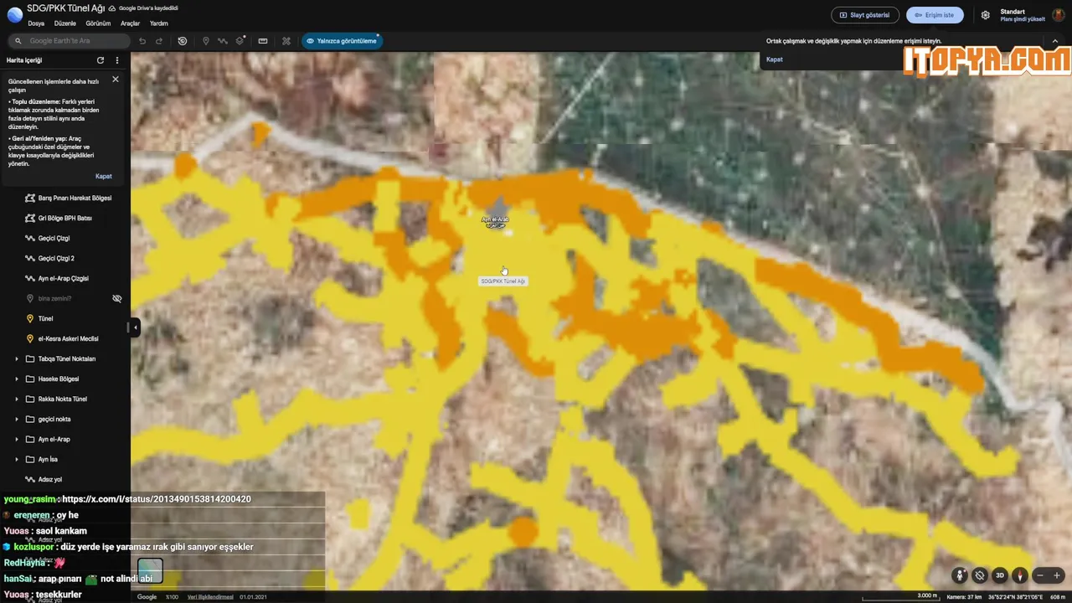Zoom out with minus button
The width and height of the screenshot is (1072, 603).
[x=1040, y=575]
